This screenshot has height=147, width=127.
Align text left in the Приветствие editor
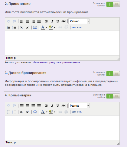pyautogui.click(x=22, y=21)
